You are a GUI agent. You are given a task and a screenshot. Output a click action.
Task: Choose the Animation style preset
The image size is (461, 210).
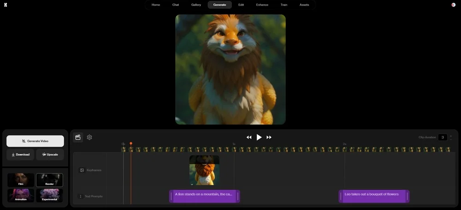pyautogui.click(x=21, y=195)
